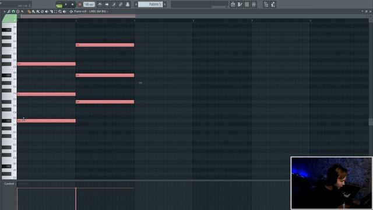Toggle the Pat/Song mode switch
This screenshot has width=373, height=210.
pyautogui.click(x=59, y=5)
